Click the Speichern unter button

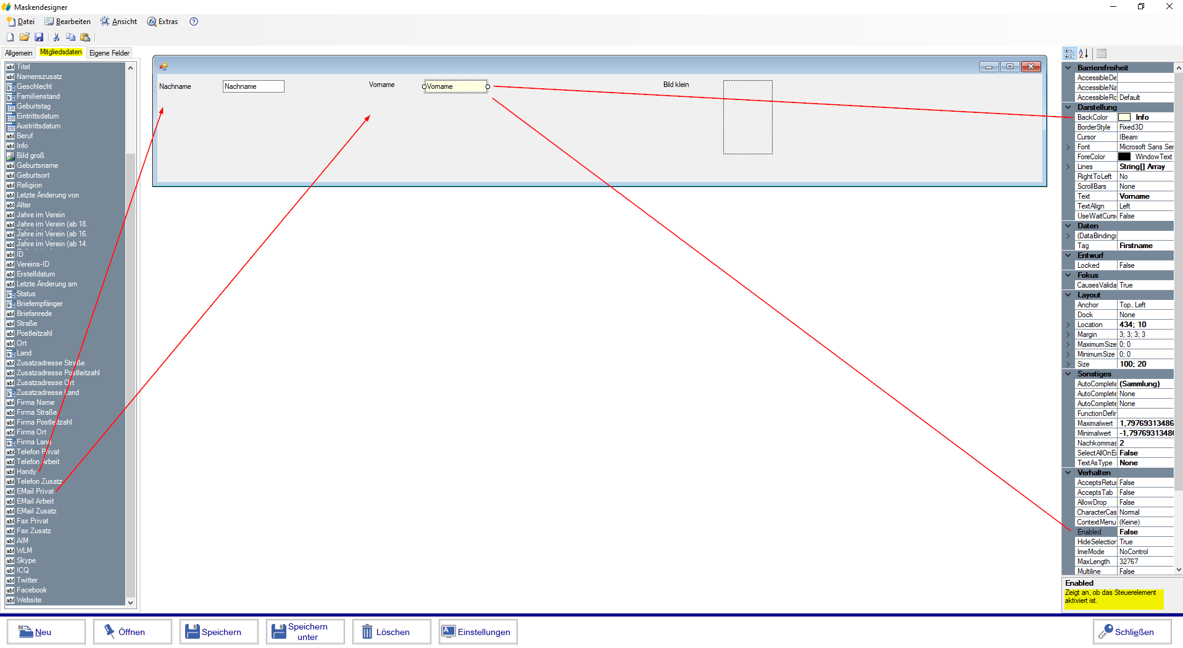(305, 631)
